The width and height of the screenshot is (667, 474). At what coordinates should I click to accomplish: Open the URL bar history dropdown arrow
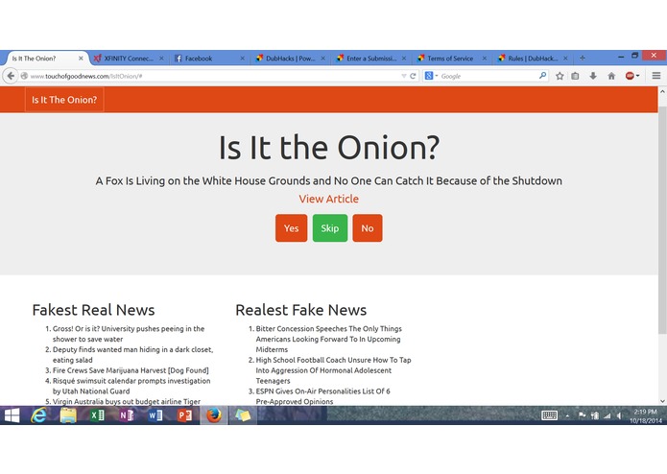coord(404,76)
